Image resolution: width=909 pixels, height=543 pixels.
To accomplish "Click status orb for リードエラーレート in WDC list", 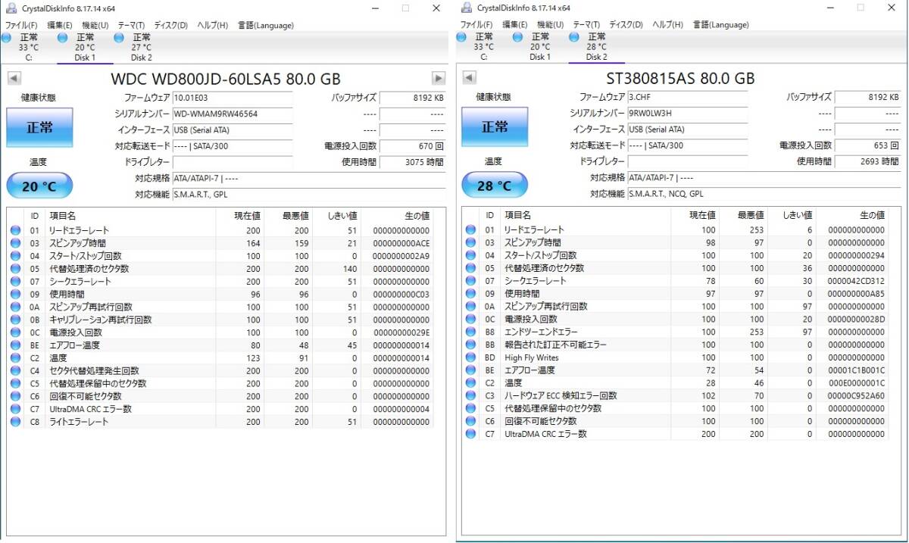I will [15, 230].
